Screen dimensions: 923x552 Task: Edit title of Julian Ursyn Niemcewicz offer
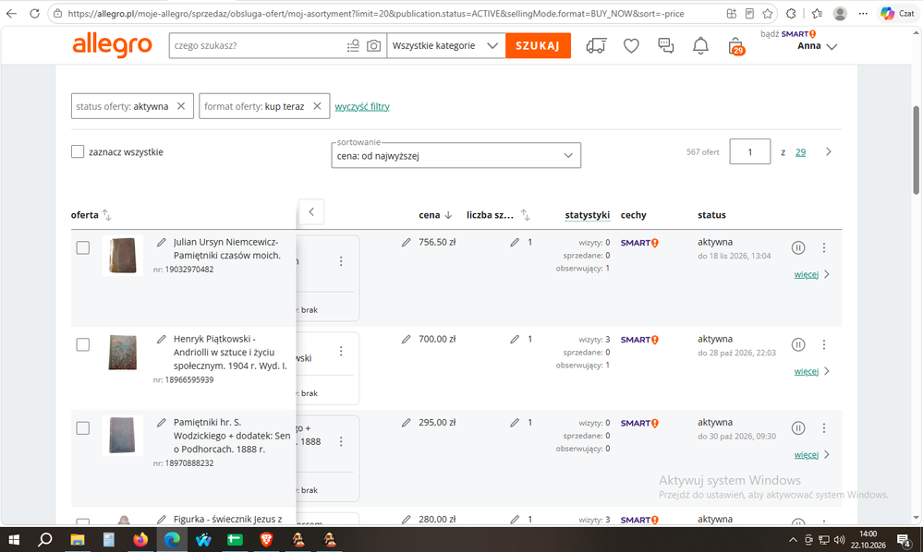click(x=162, y=242)
